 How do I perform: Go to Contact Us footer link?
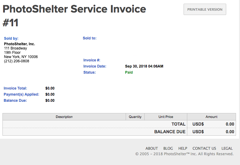[204, 148]
